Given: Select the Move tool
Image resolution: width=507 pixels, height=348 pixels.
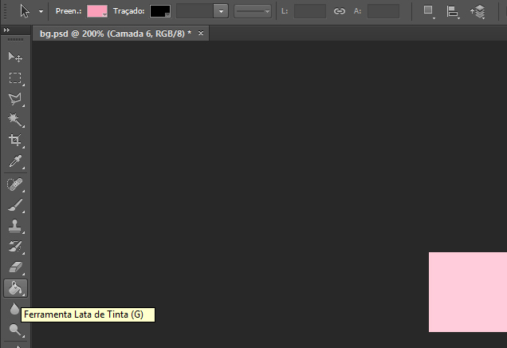Looking at the screenshot, I should point(15,57).
